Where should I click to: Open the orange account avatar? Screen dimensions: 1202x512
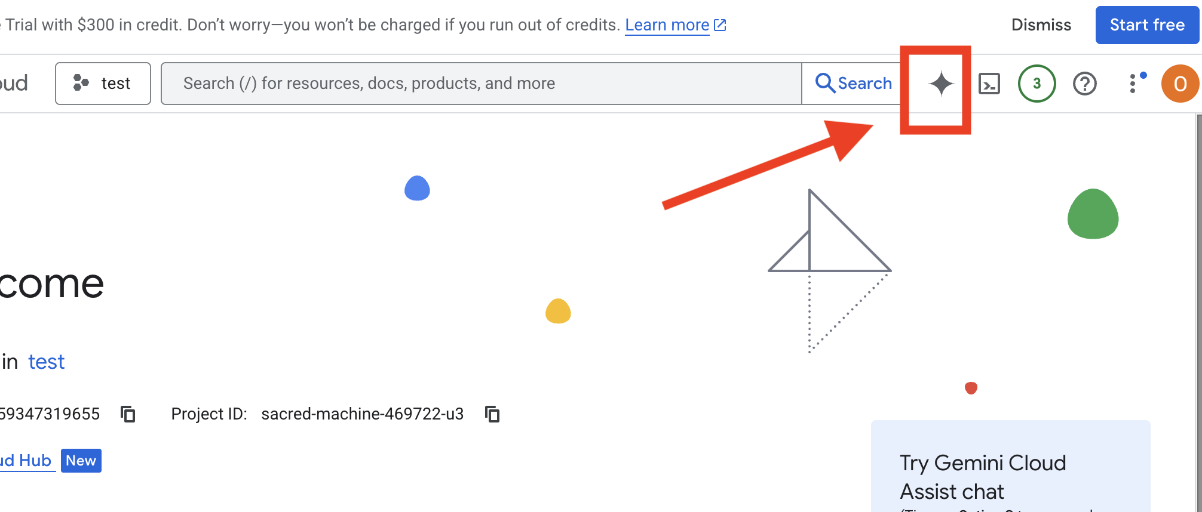(1180, 84)
